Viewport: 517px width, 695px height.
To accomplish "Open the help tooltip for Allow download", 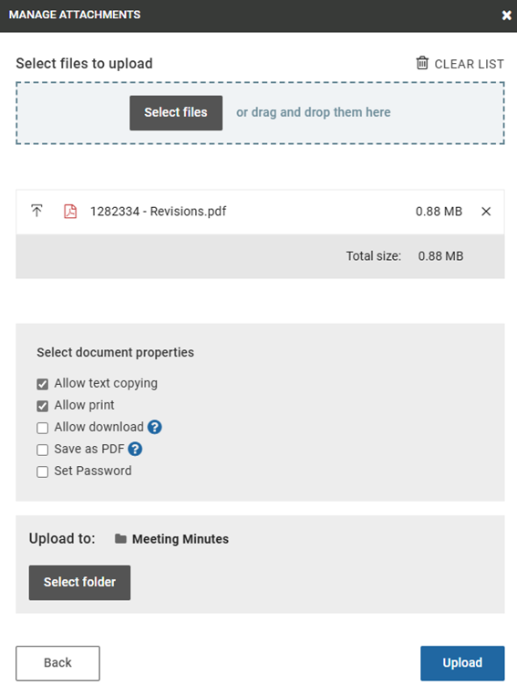I will point(155,427).
